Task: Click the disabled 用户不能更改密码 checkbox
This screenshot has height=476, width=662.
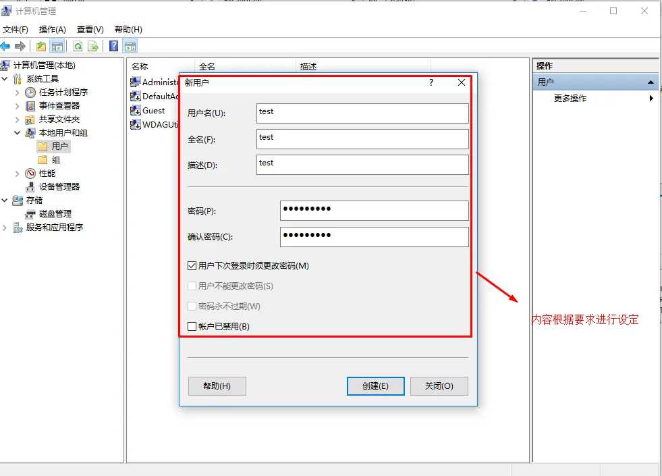Action: [192, 286]
